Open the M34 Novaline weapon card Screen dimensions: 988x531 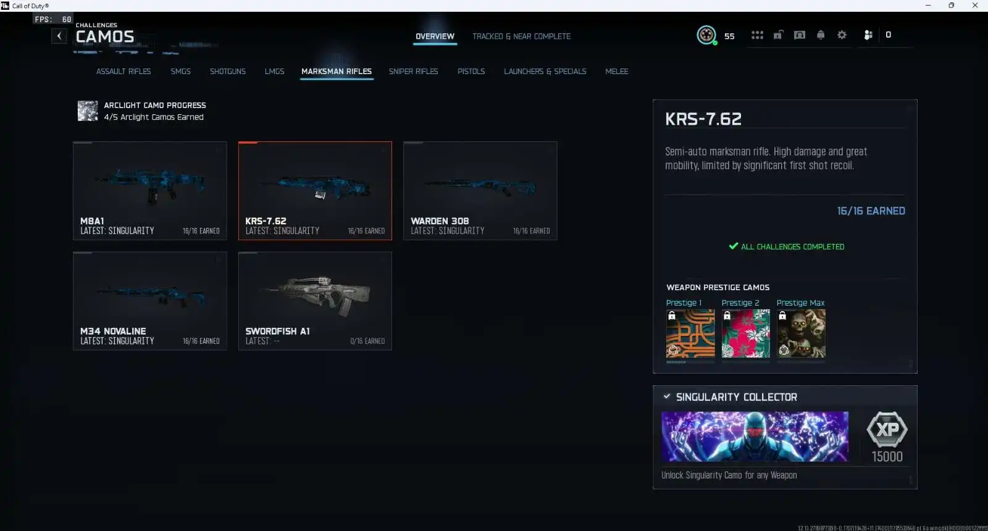click(x=150, y=301)
